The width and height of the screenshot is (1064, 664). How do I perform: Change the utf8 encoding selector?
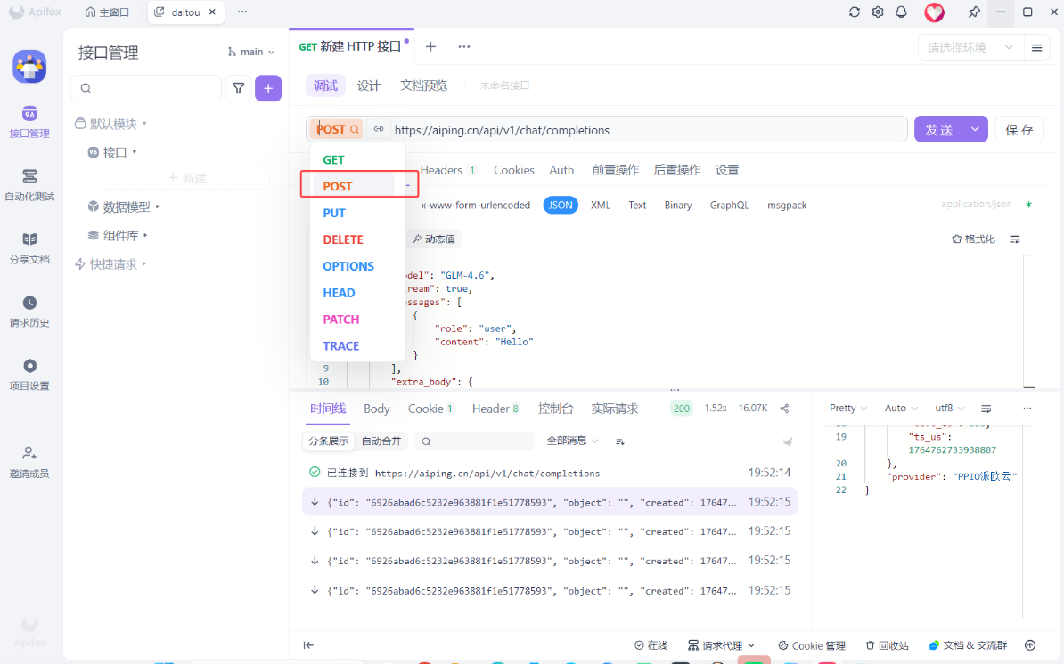point(947,408)
